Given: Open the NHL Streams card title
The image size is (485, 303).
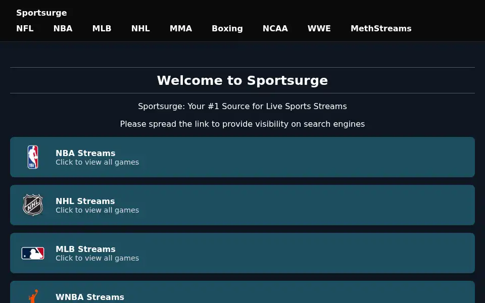Looking at the screenshot, I should tap(85, 201).
